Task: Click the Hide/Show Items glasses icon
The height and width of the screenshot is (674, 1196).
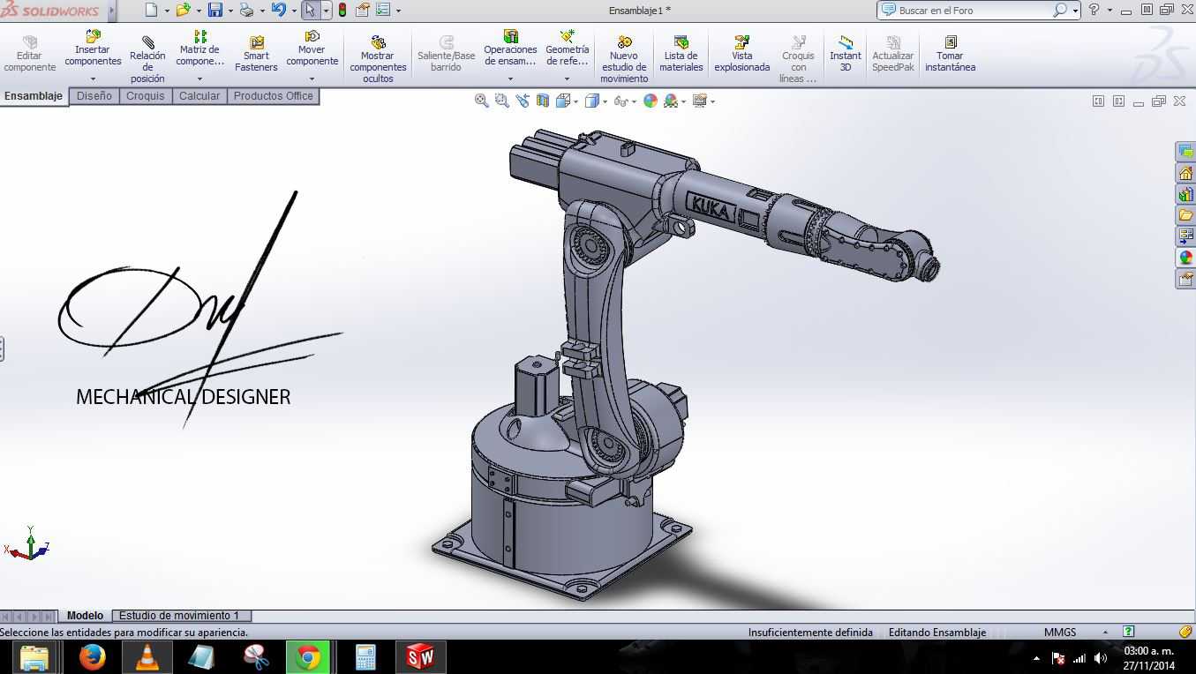Action: pos(621,101)
